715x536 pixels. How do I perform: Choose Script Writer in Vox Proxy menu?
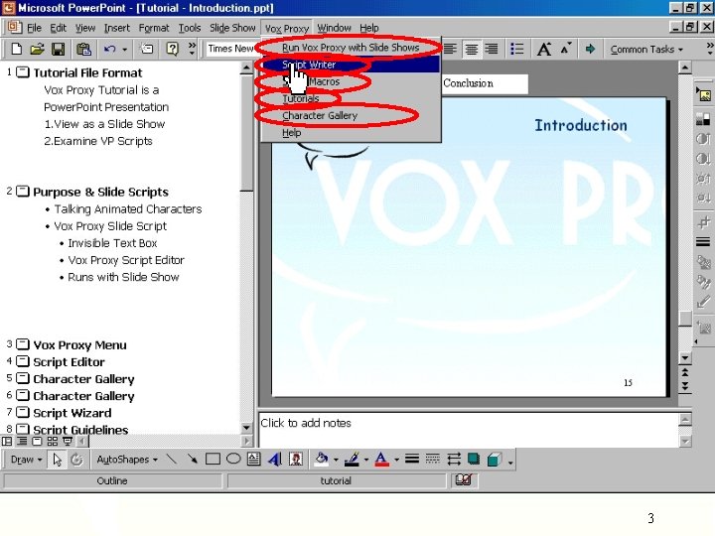coord(352,65)
